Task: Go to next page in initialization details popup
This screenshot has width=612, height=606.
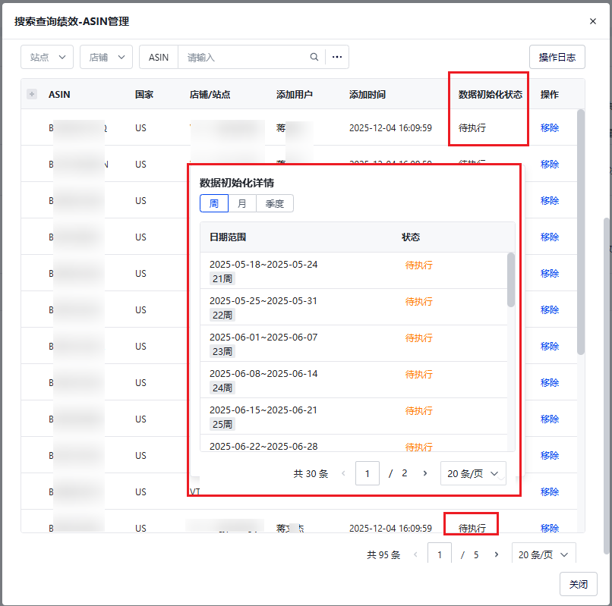Action: point(425,473)
